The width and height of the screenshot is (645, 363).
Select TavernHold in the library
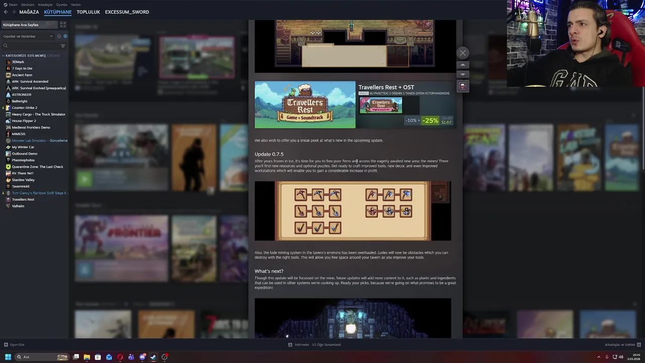[x=21, y=187]
